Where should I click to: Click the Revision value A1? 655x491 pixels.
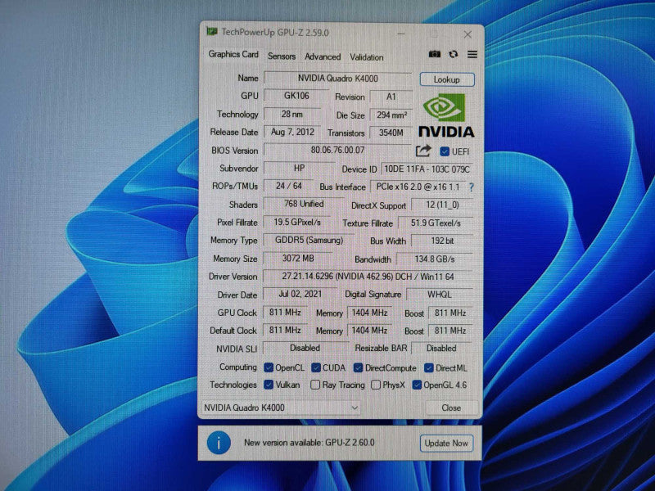pos(391,97)
